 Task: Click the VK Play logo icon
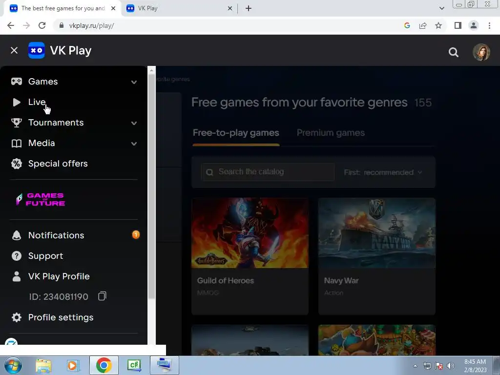click(x=36, y=50)
